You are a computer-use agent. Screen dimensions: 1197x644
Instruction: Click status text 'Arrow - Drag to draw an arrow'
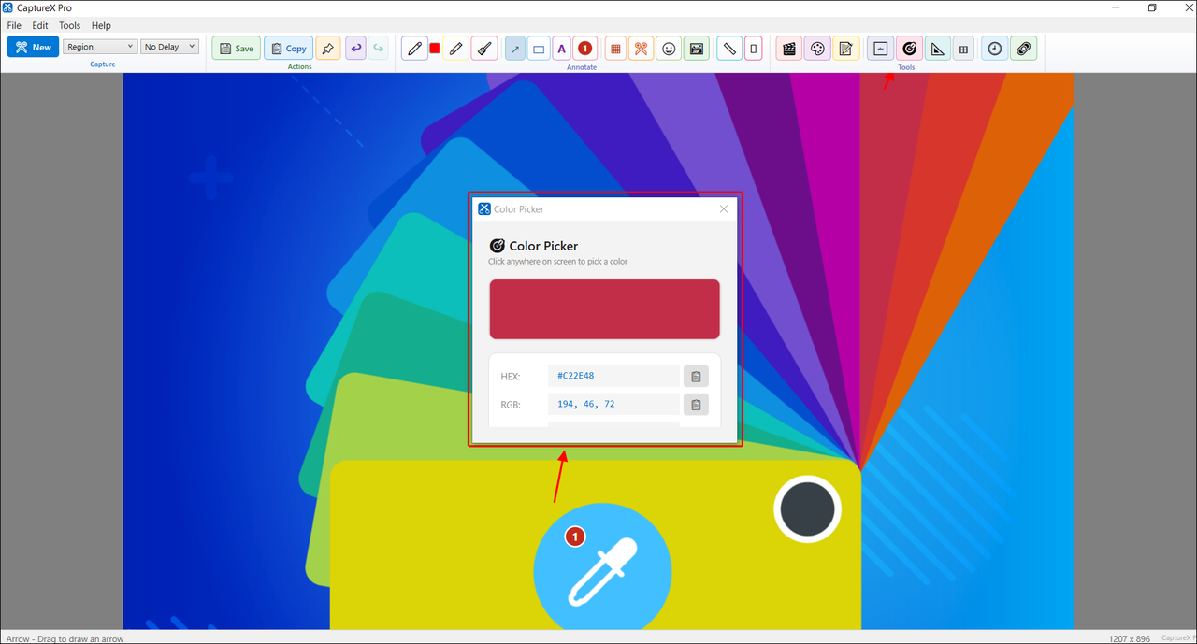pyautogui.click(x=63, y=638)
